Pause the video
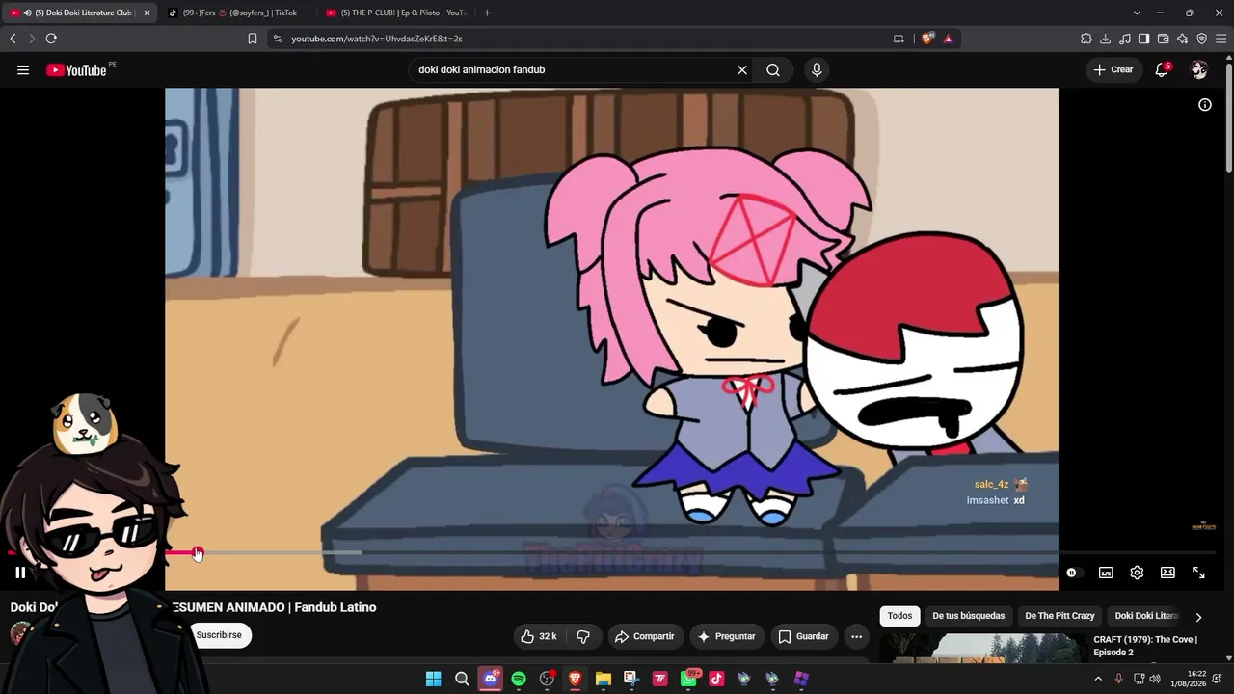 [x=20, y=573]
